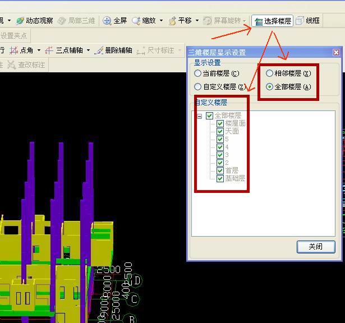Toggle the 首层 floor checkbox

[x=220, y=170]
